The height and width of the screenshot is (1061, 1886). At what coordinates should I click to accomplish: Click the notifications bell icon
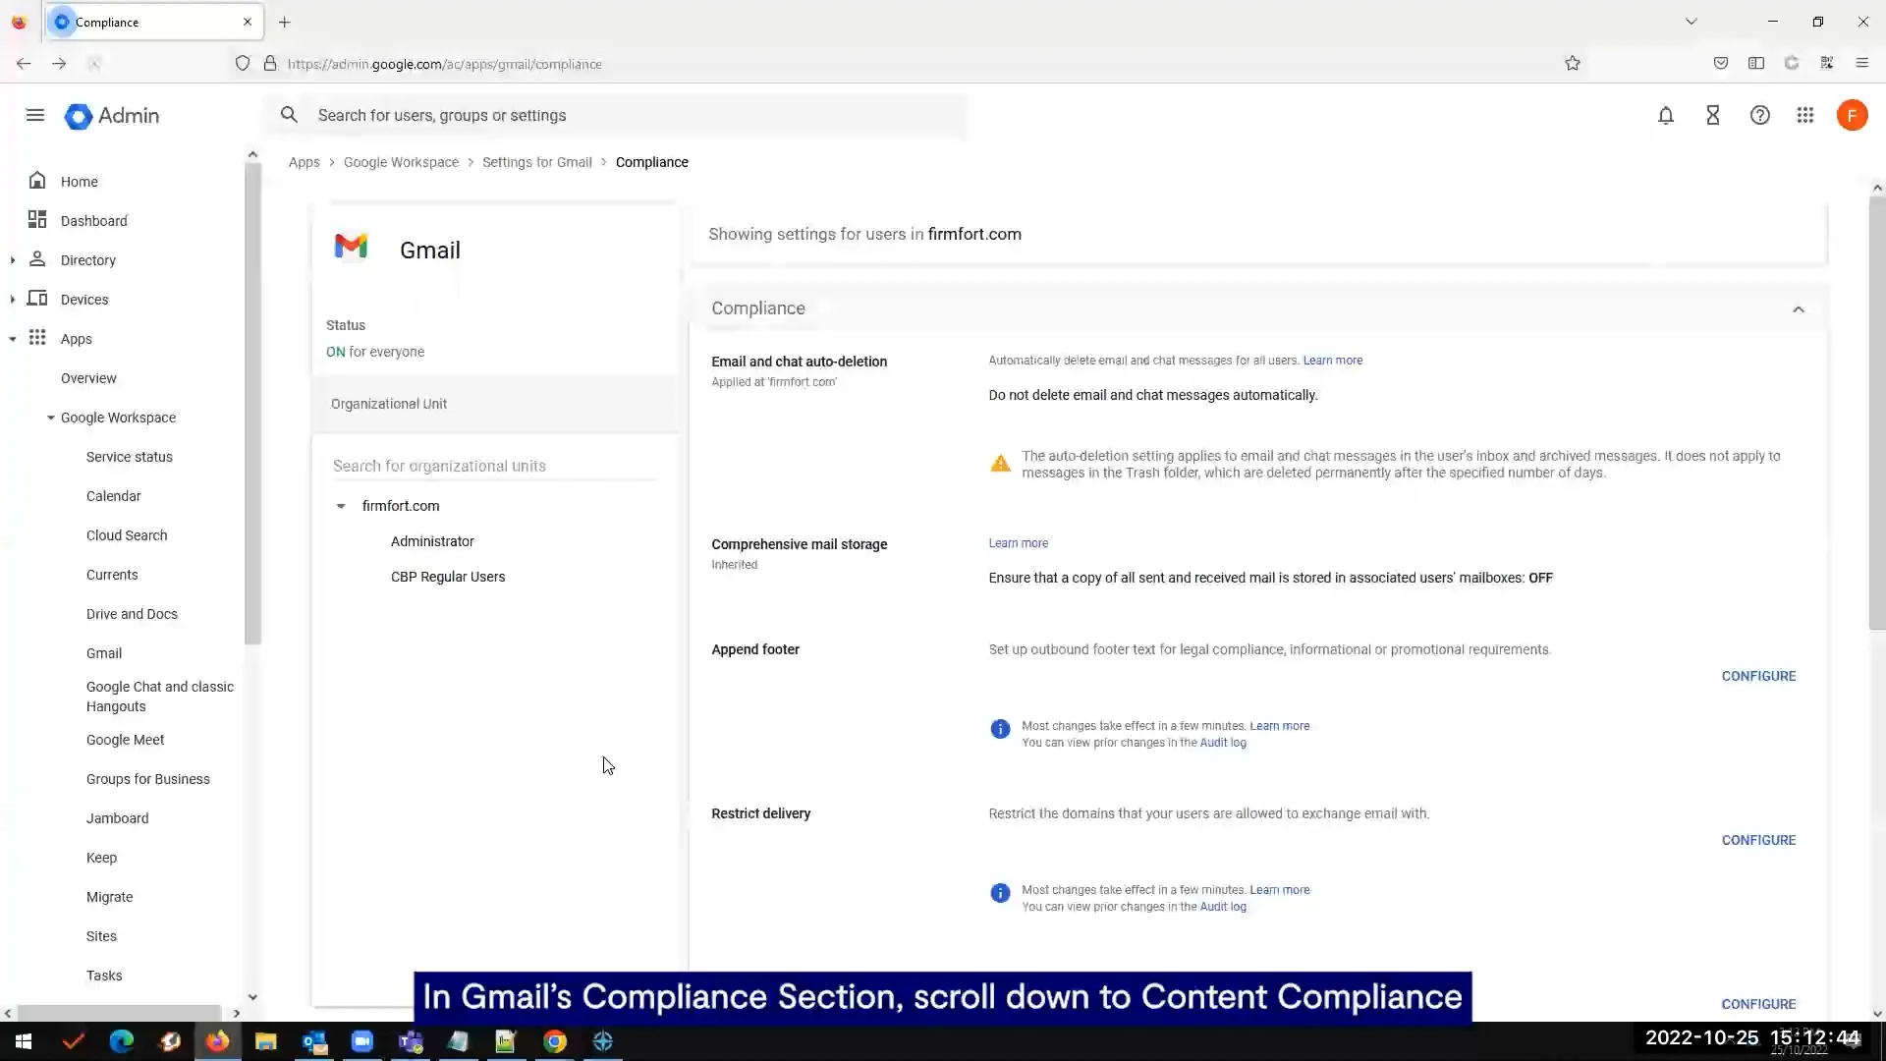tap(1666, 116)
